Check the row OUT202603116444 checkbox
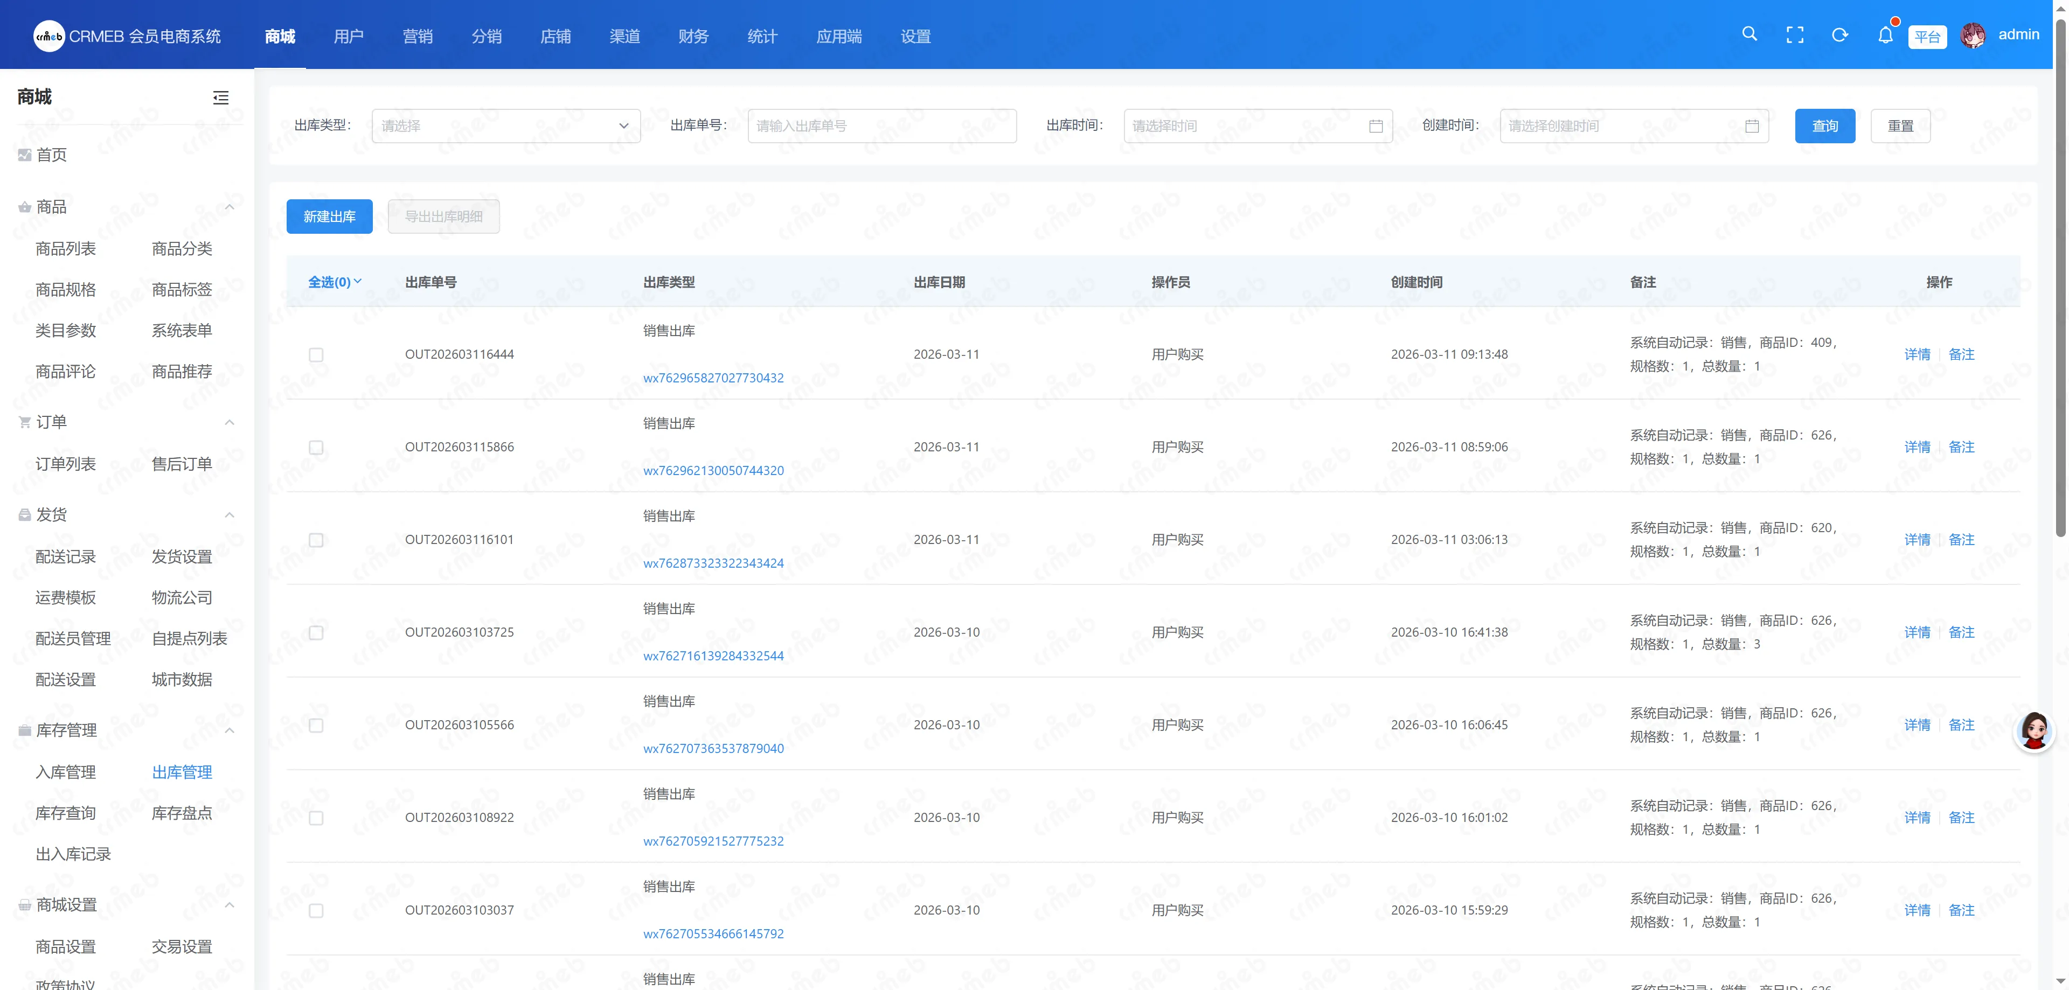 tap(316, 355)
